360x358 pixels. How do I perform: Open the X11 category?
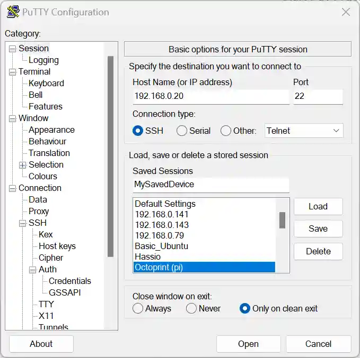(46, 316)
